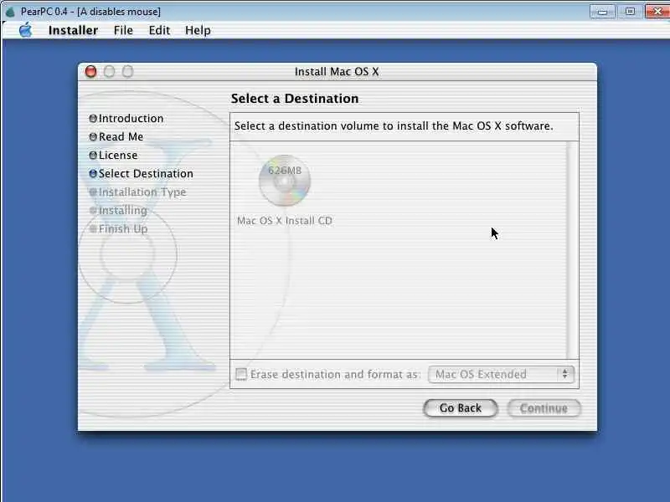Image resolution: width=670 pixels, height=502 pixels.
Task: Click the 'Installing' step text
Action: tap(123, 211)
